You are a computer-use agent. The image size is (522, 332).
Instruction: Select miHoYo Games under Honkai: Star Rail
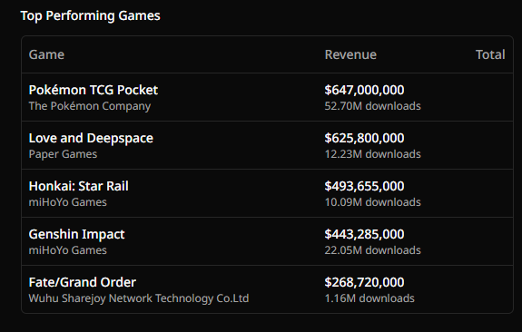tap(67, 202)
